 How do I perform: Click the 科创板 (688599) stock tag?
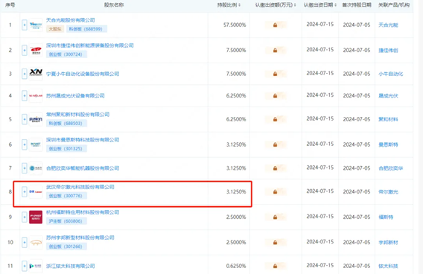(x=86, y=29)
